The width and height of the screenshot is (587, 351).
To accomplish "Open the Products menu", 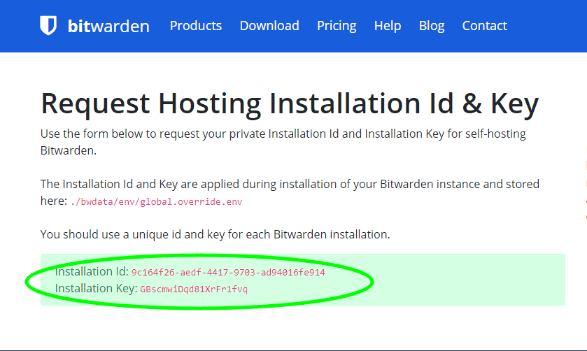I will (x=196, y=25).
